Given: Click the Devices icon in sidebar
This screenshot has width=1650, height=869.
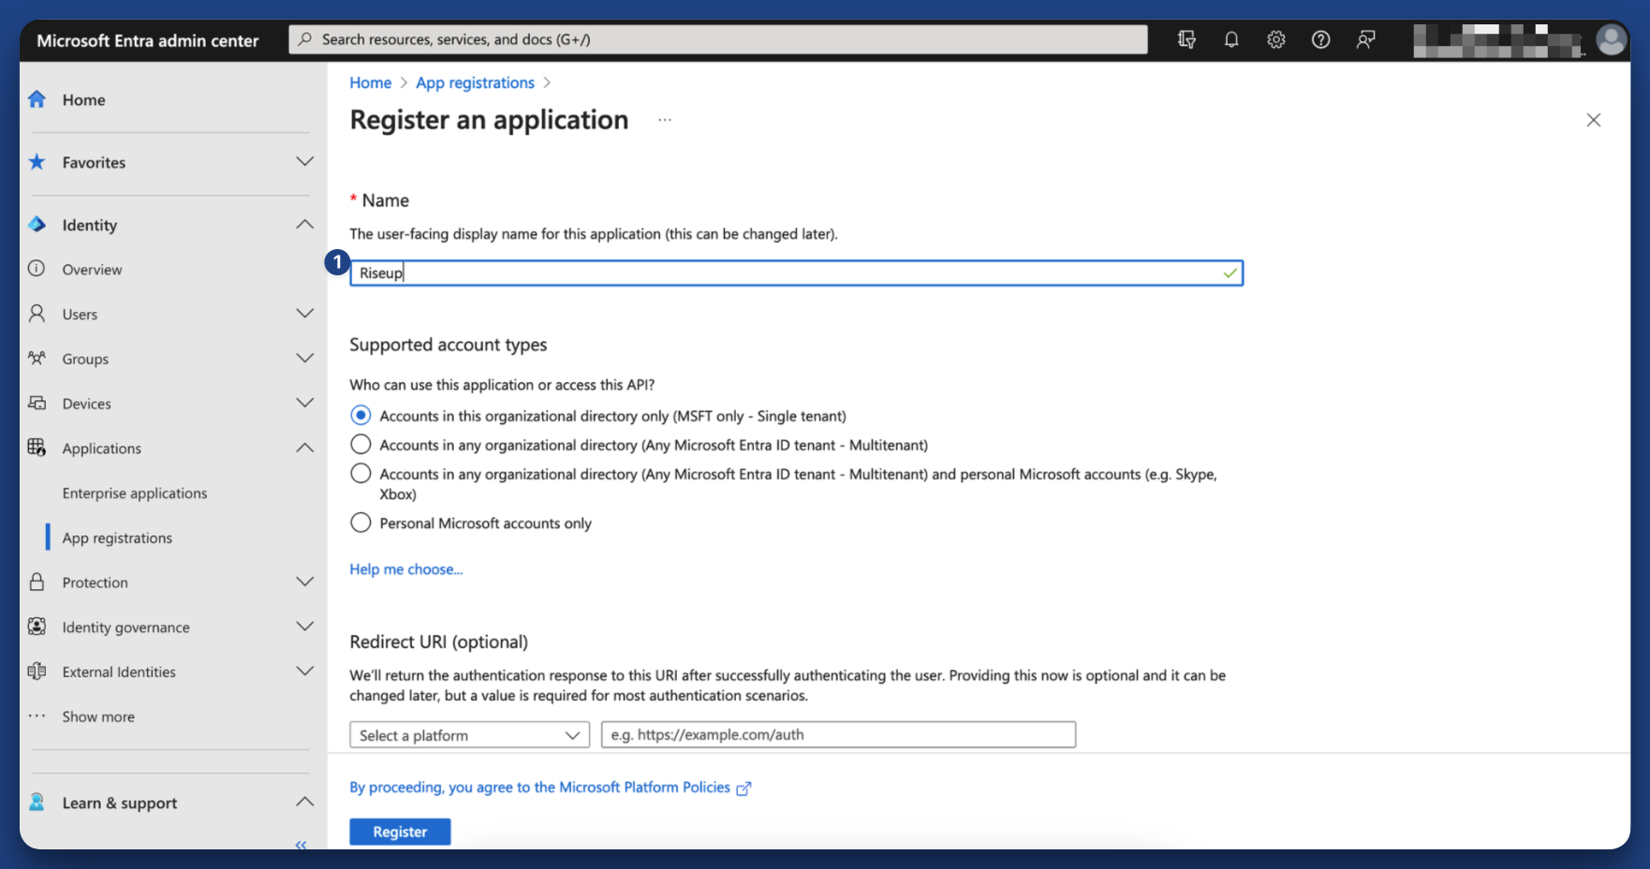Looking at the screenshot, I should [37, 403].
